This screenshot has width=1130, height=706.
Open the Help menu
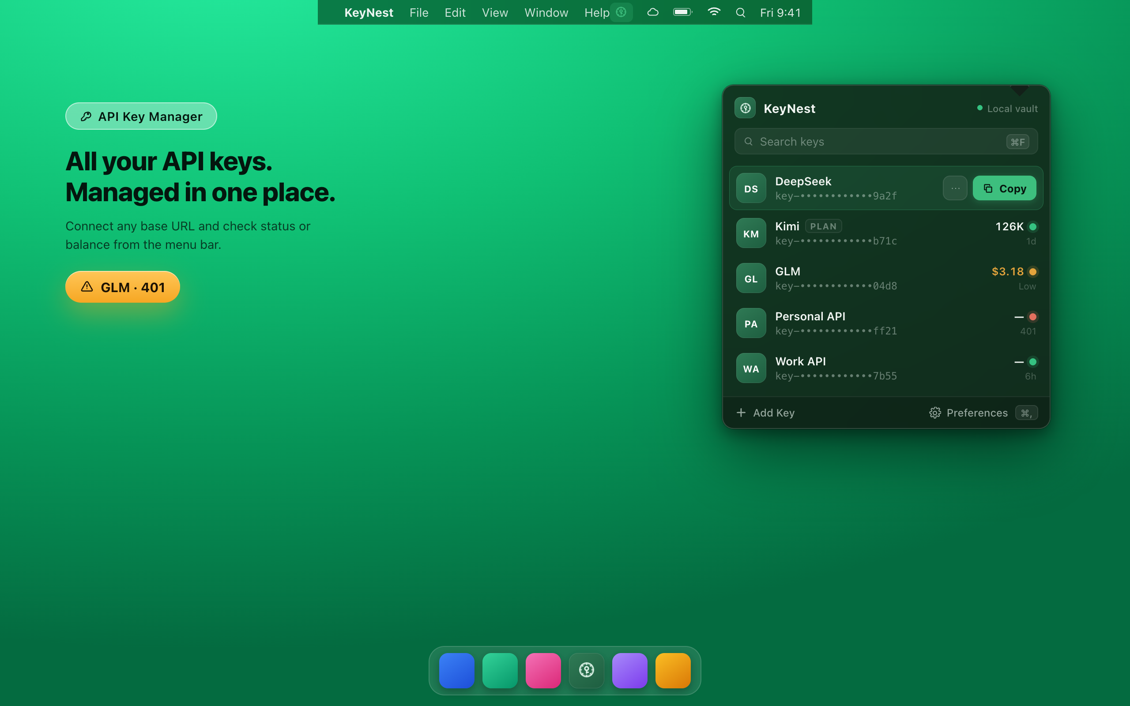[x=597, y=13]
